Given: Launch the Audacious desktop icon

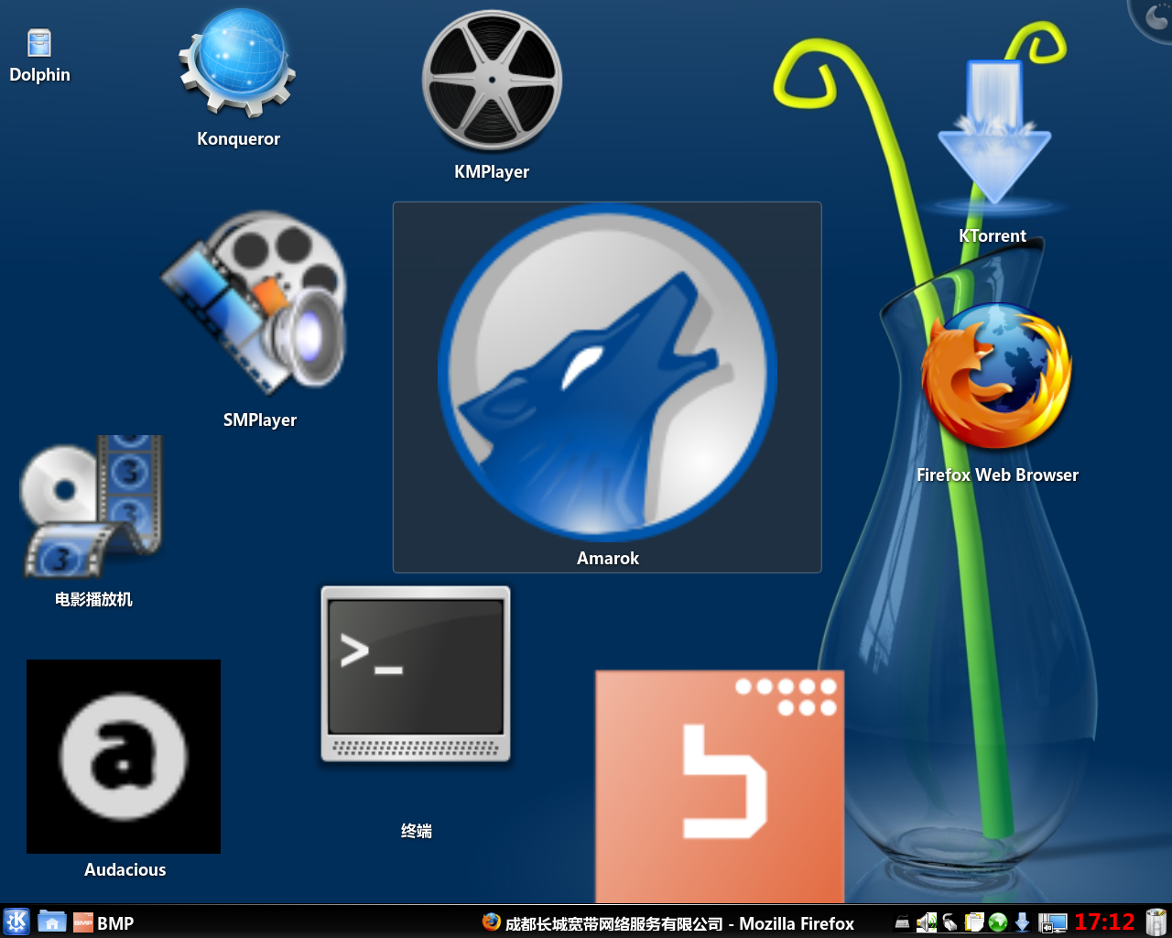Looking at the screenshot, I should click(124, 757).
